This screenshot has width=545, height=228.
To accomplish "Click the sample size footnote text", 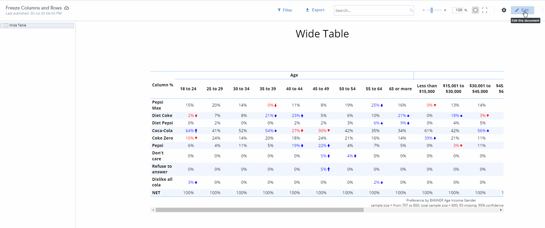I will [437, 205].
